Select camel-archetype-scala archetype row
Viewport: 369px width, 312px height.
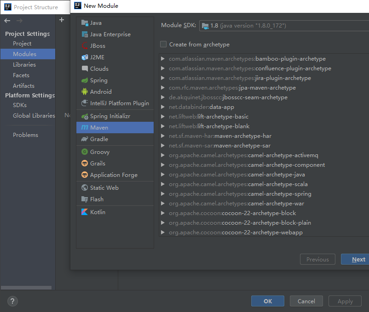[264, 184]
